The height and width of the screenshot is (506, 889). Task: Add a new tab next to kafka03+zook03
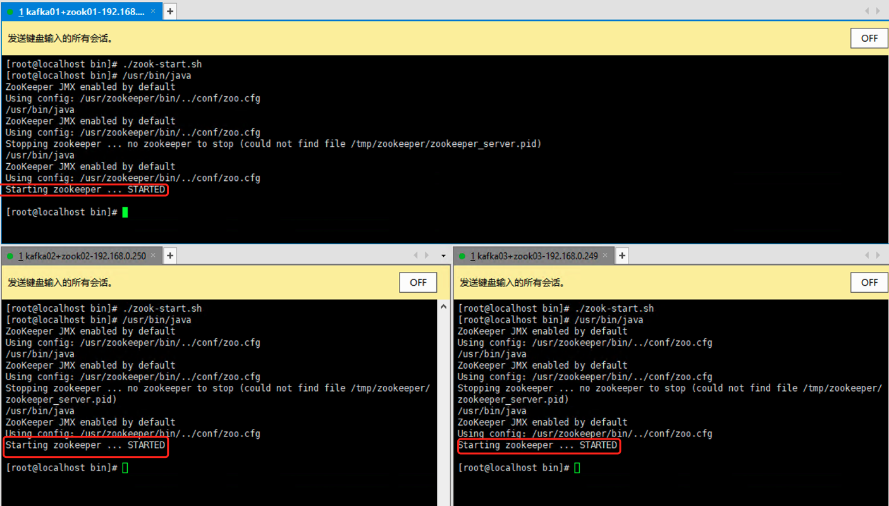(x=622, y=256)
